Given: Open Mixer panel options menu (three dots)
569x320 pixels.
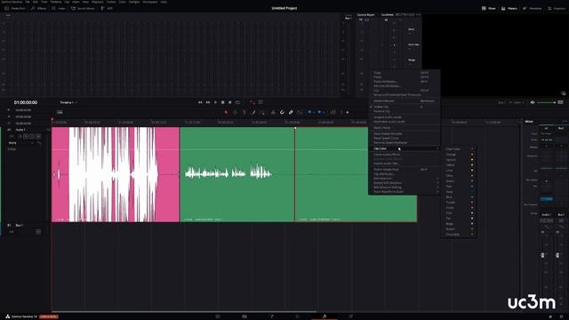Looking at the screenshot, I should (565, 121).
